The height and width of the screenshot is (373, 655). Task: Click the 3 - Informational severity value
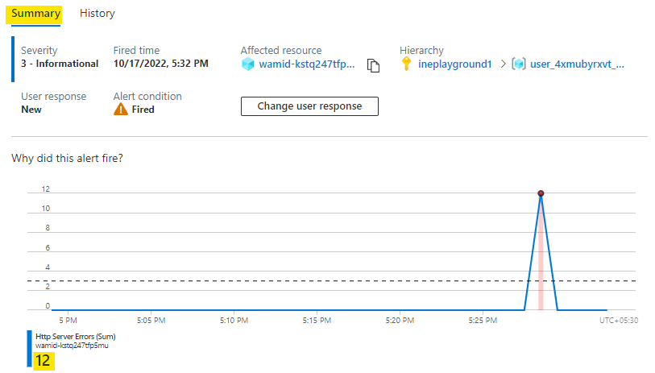[60, 64]
